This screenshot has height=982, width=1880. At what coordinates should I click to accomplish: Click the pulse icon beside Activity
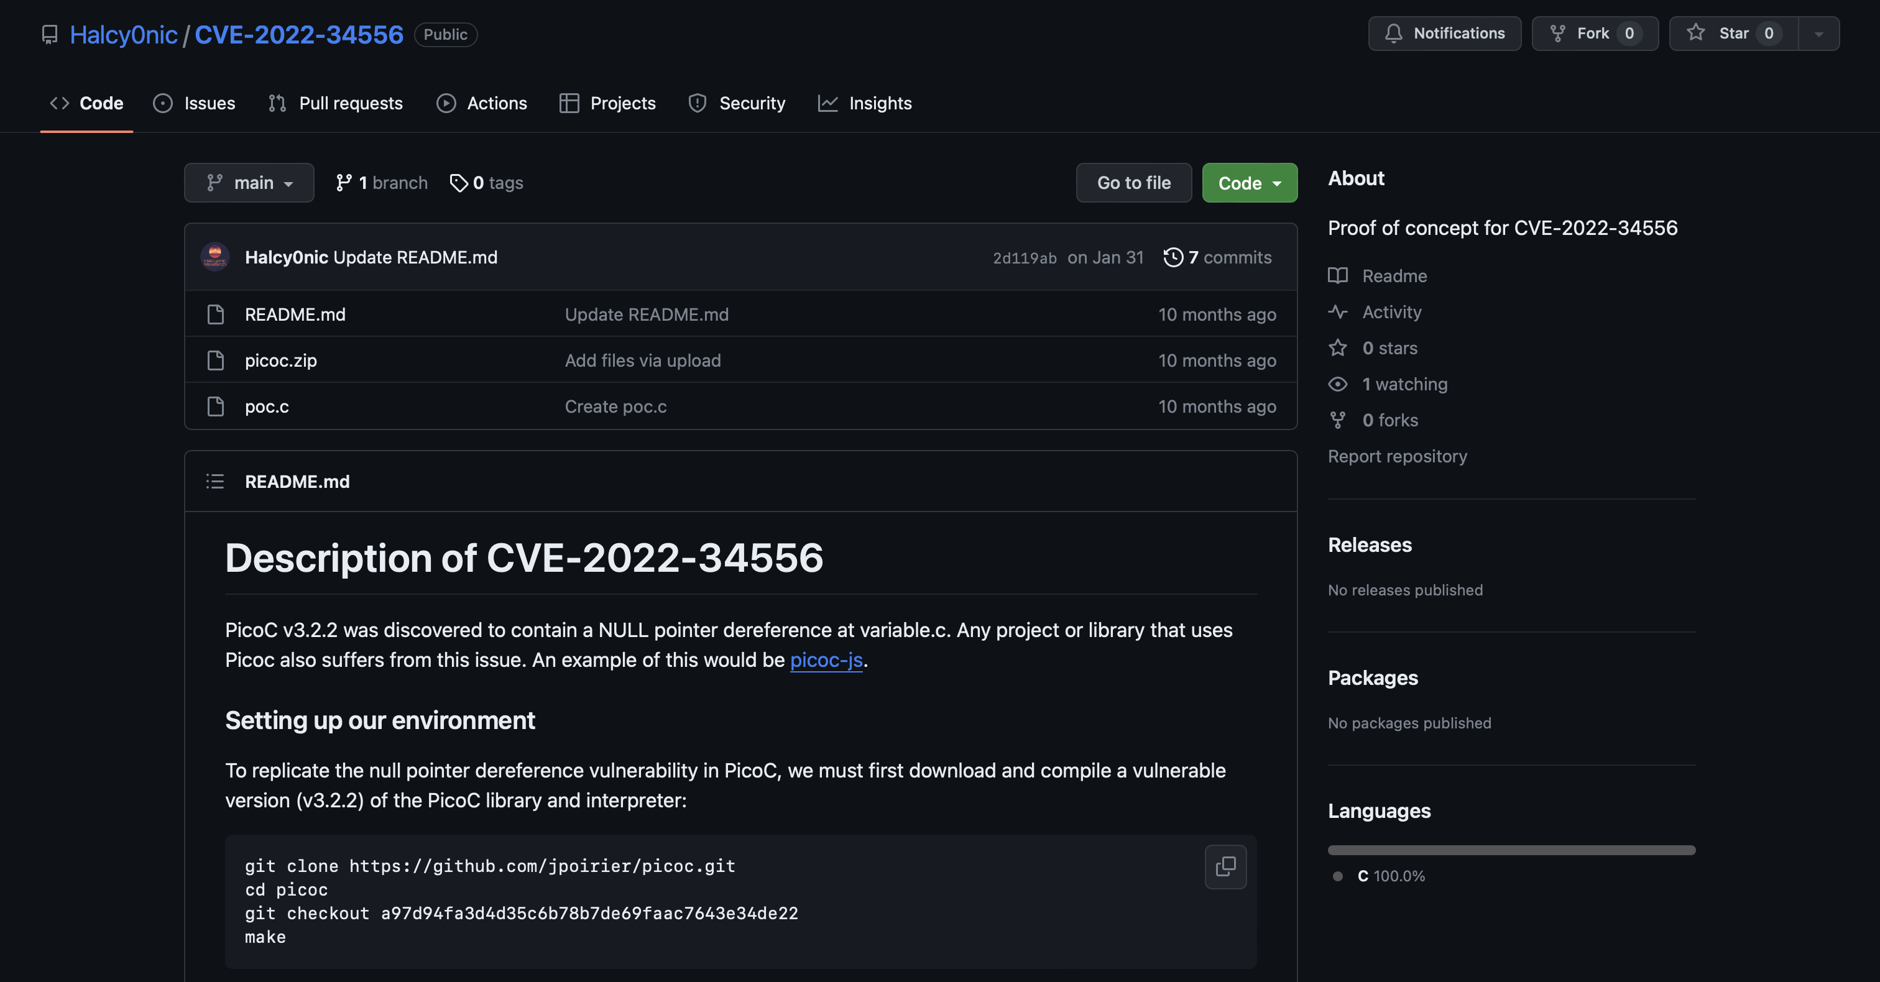click(x=1337, y=312)
